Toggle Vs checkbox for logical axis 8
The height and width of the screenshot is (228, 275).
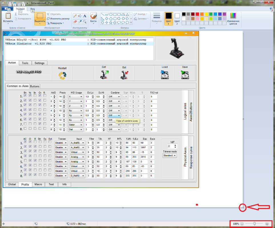pyautogui.click(x=30, y=129)
